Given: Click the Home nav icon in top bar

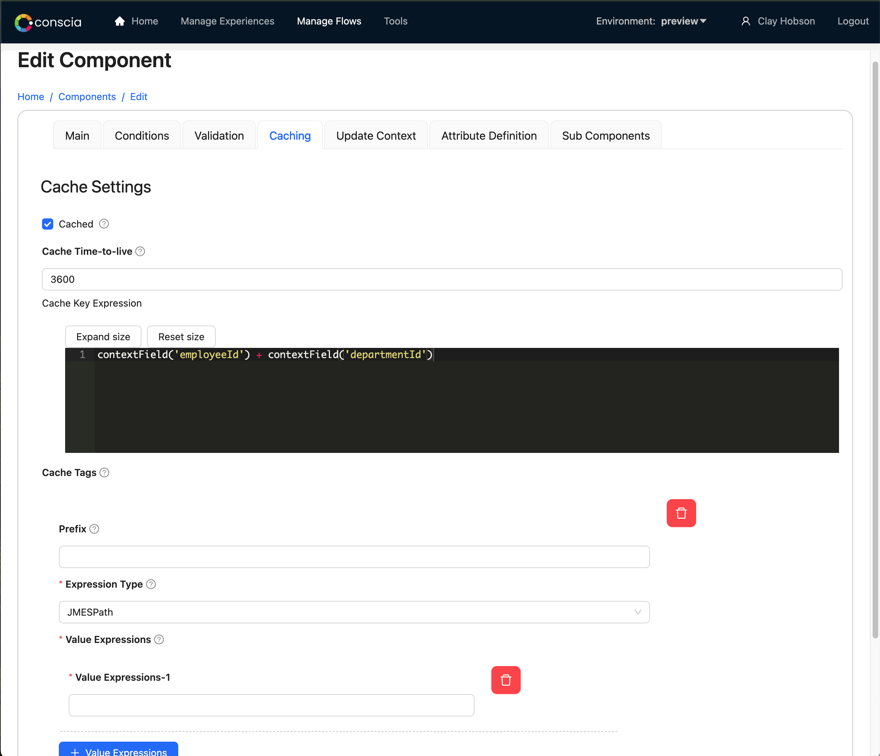Looking at the screenshot, I should (x=119, y=21).
